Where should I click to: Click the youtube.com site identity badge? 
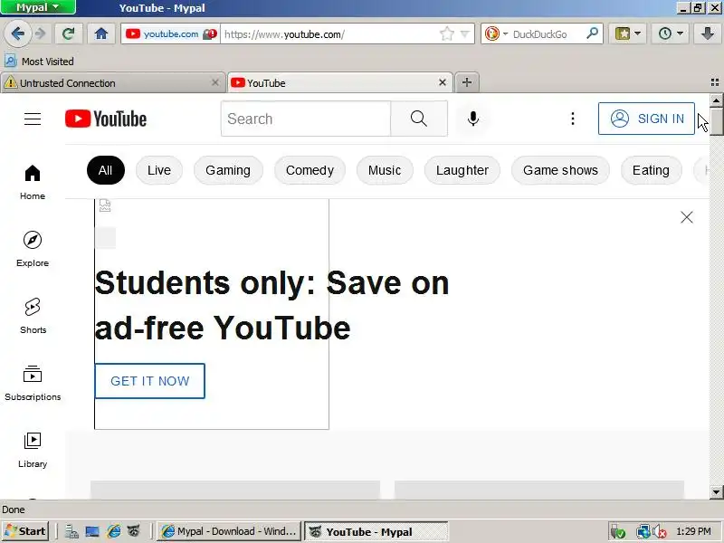[x=170, y=33]
